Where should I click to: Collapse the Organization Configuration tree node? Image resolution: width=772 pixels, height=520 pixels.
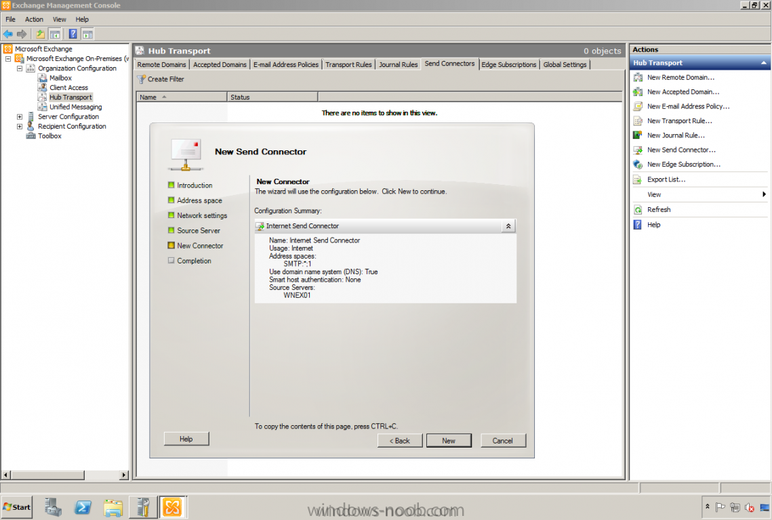20,68
